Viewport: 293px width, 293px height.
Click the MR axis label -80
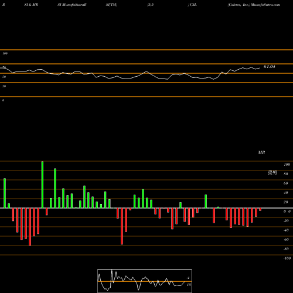pos(286,249)
